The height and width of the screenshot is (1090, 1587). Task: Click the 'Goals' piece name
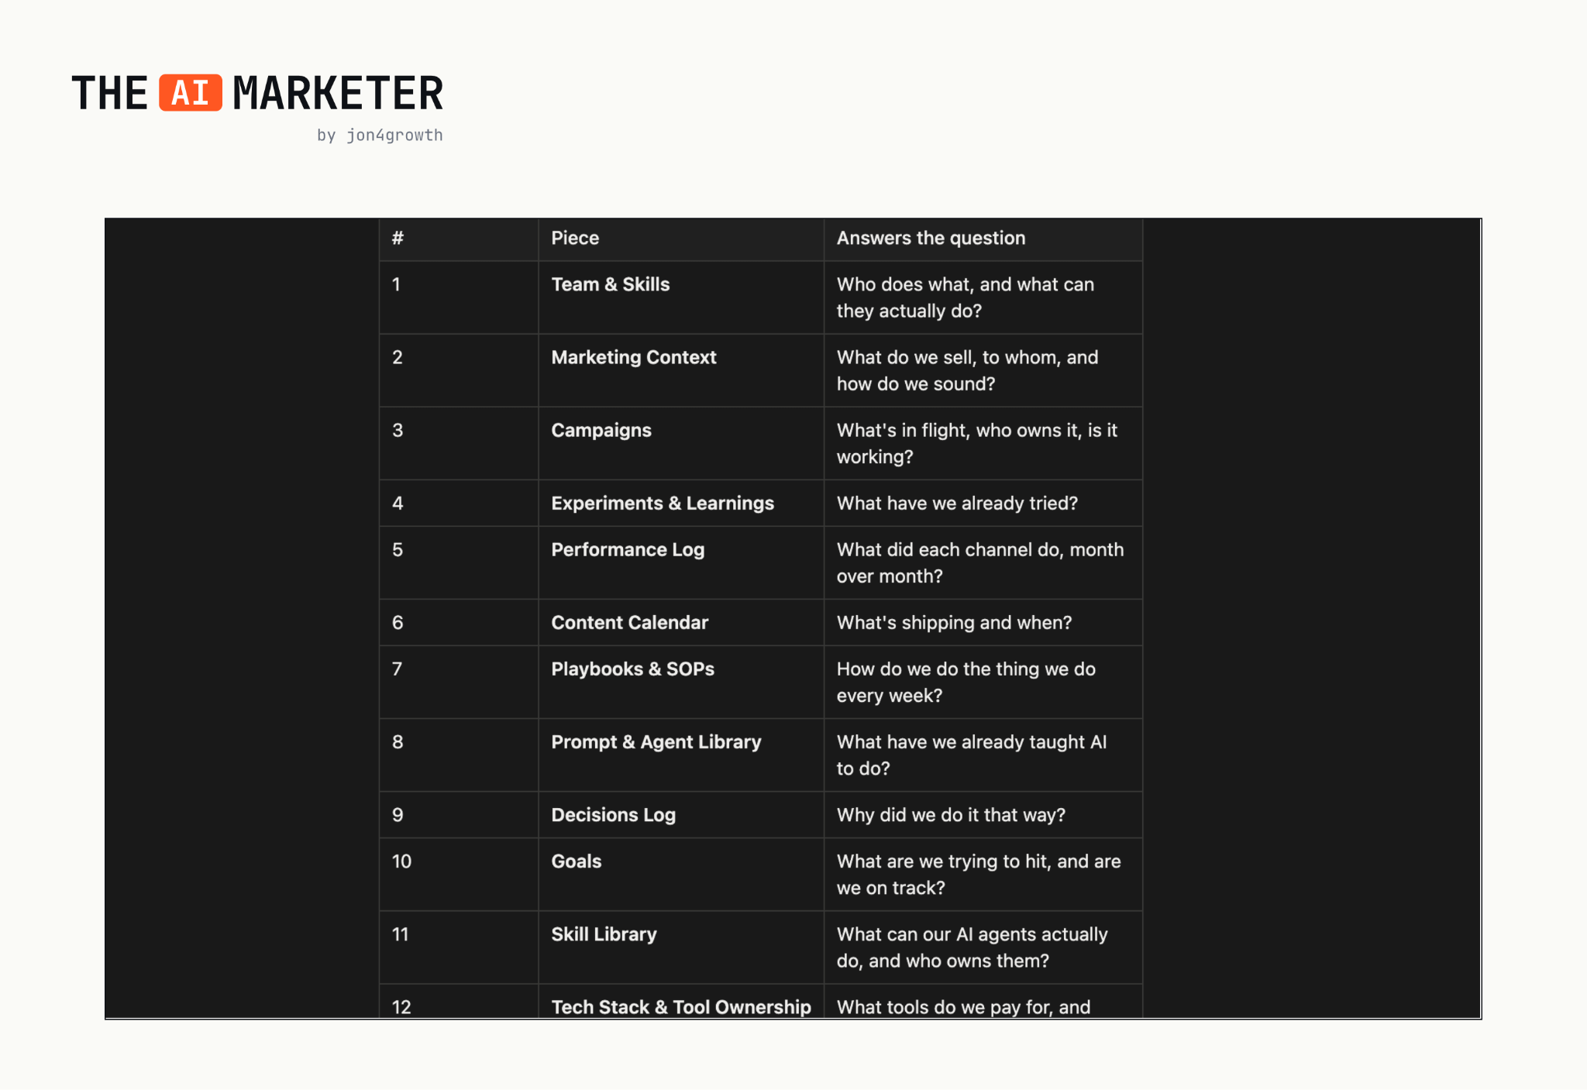pyautogui.click(x=577, y=861)
